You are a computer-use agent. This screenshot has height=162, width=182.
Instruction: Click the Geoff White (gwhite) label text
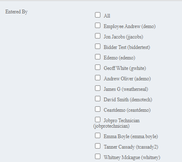tap(125, 68)
